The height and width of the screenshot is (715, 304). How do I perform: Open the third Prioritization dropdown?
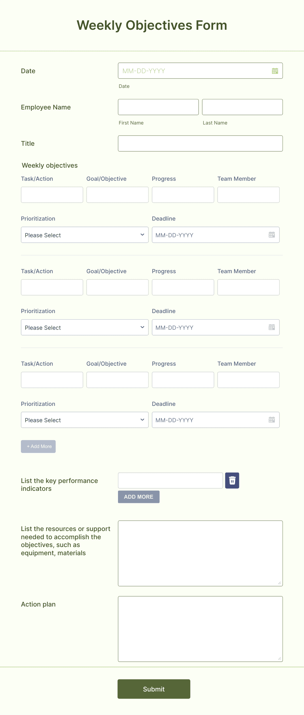(84, 420)
